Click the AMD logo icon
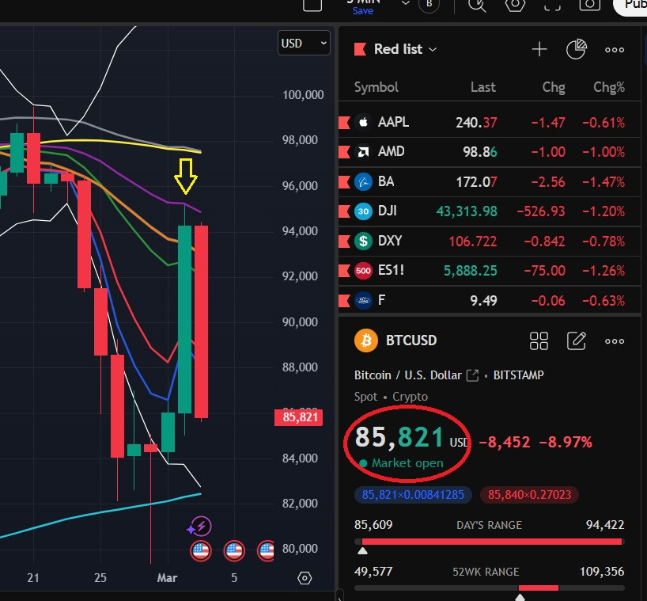Screen dimensions: 647x601 (363, 152)
